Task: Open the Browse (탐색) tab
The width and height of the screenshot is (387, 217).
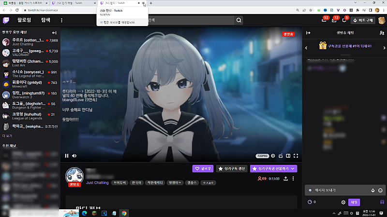Action: pyautogui.click(x=46, y=20)
